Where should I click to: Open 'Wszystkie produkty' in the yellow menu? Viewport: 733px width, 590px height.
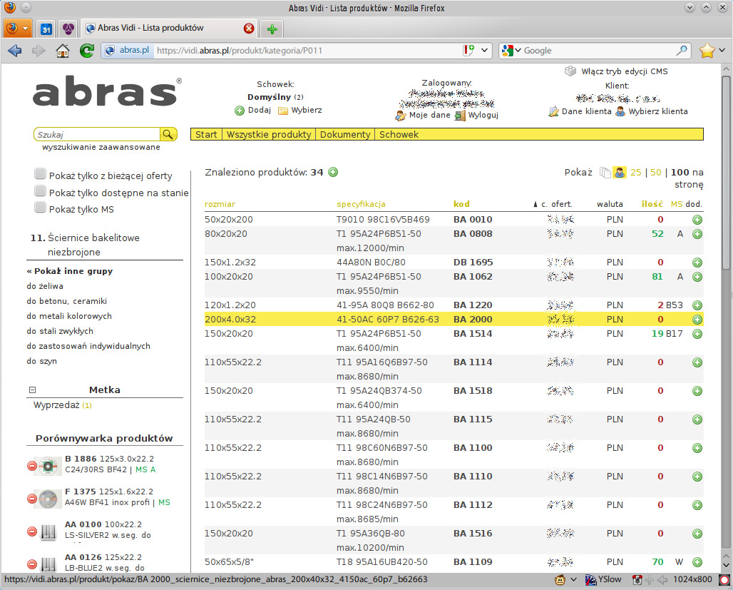pyautogui.click(x=269, y=134)
